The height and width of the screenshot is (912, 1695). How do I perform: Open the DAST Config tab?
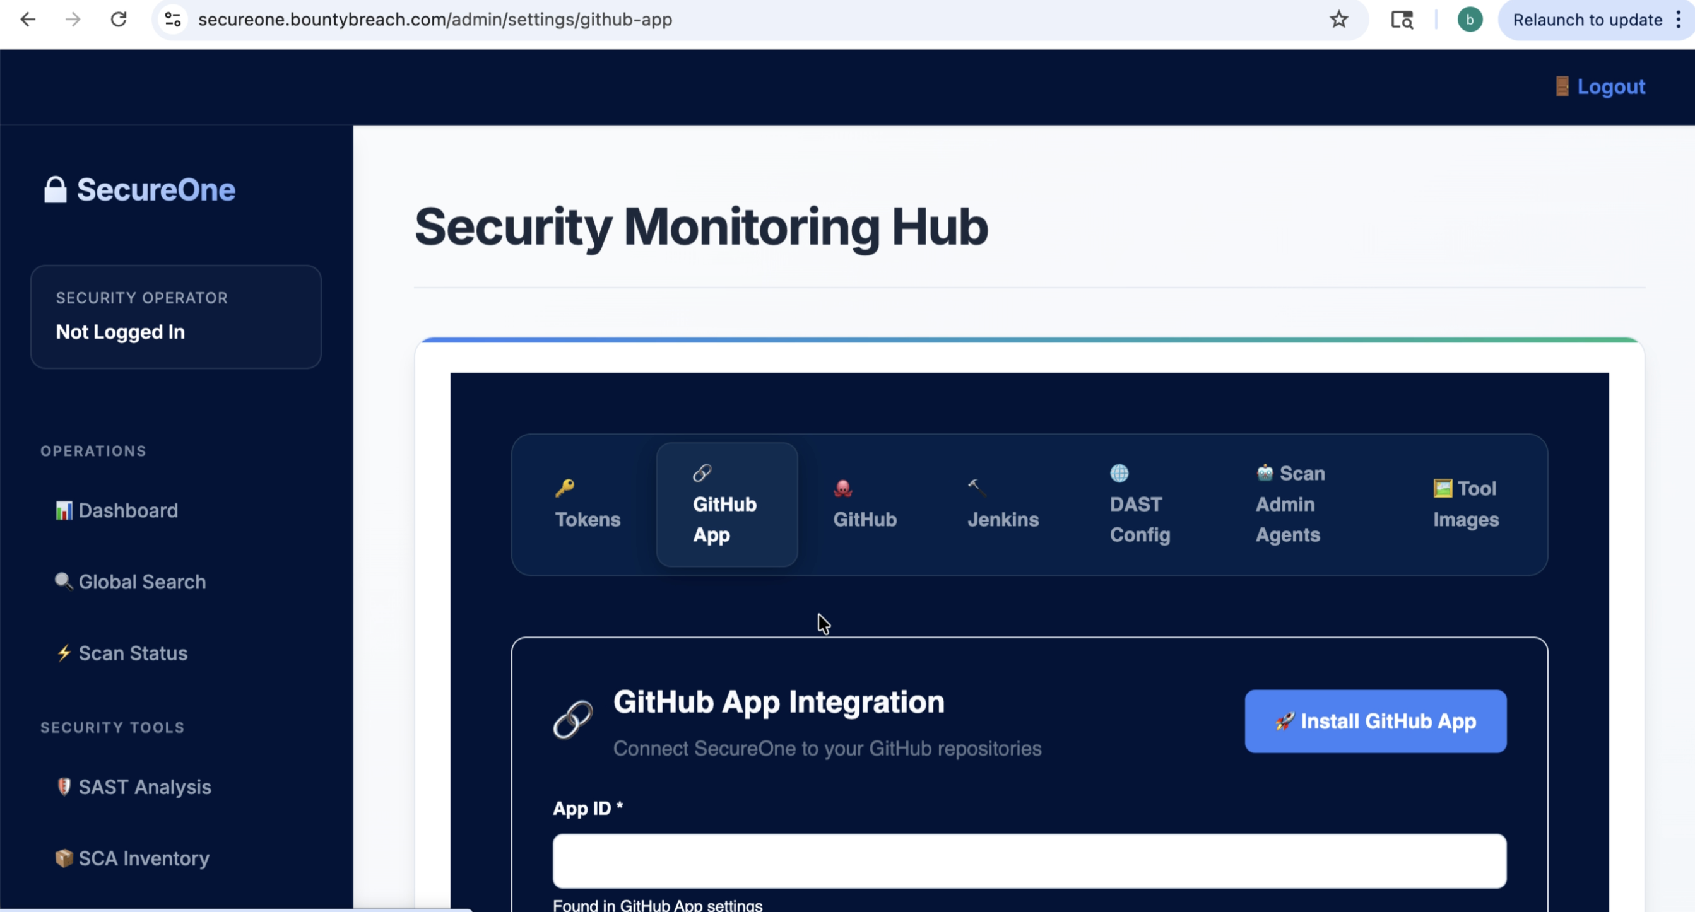(1140, 505)
